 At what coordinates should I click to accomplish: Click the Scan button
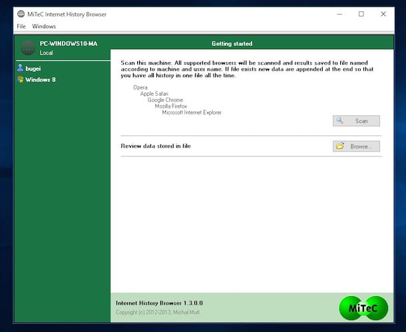pos(356,121)
